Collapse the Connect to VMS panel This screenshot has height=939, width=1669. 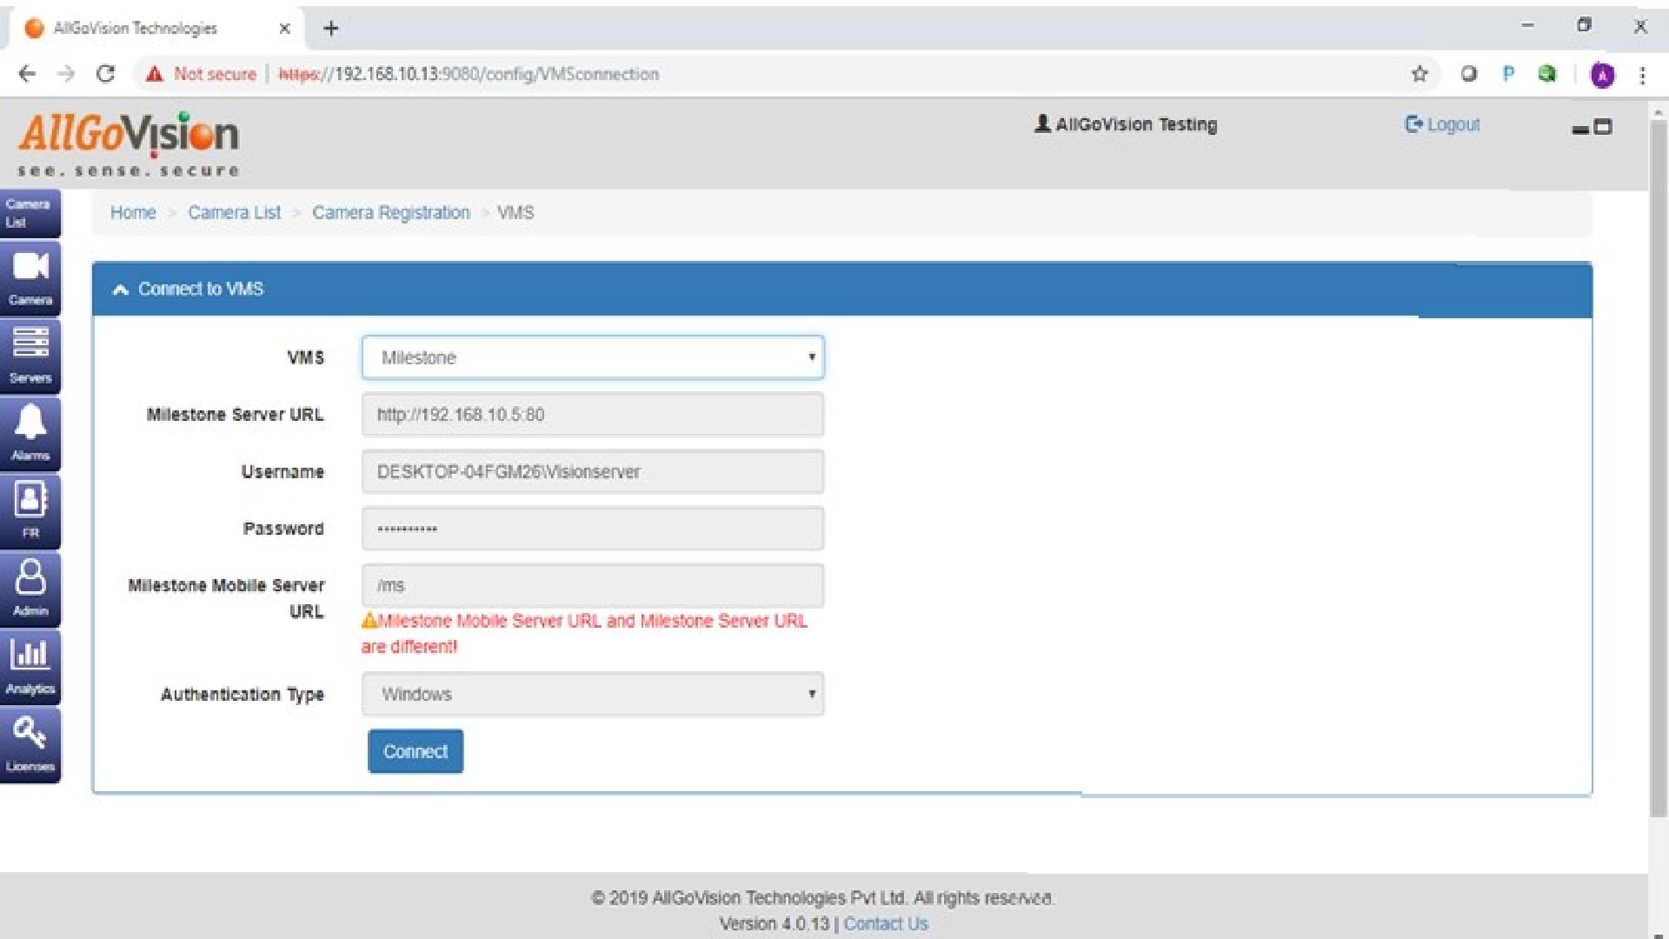pyautogui.click(x=121, y=290)
